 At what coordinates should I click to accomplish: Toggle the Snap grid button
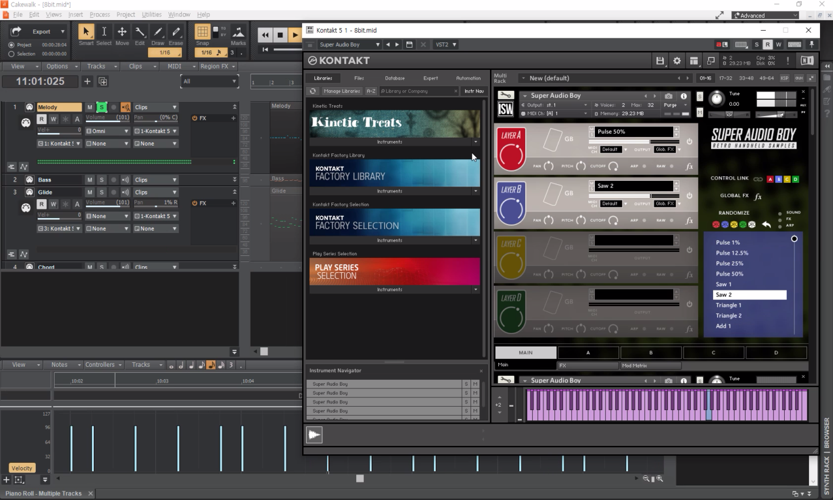pyautogui.click(x=202, y=32)
